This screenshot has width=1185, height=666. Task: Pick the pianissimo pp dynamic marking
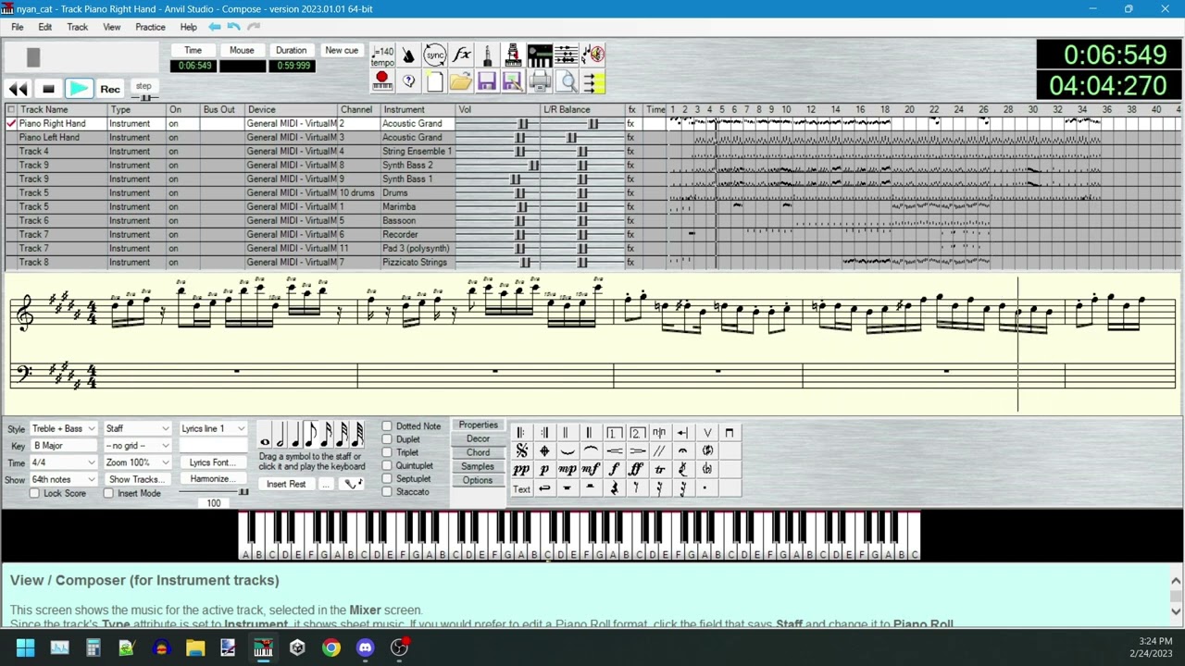(521, 470)
